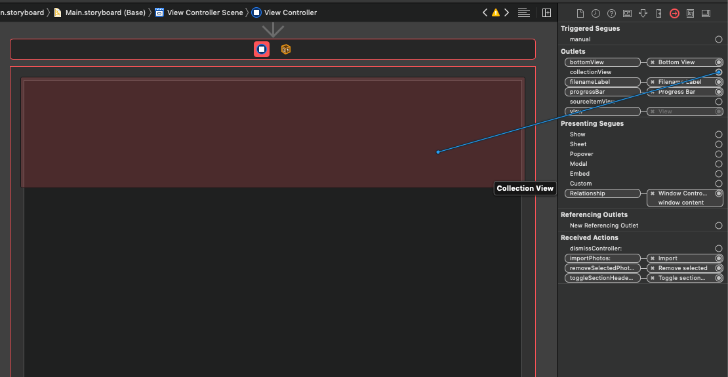Image resolution: width=728 pixels, height=377 pixels.
Task: Open the File inspector tab
Action: [580, 13]
